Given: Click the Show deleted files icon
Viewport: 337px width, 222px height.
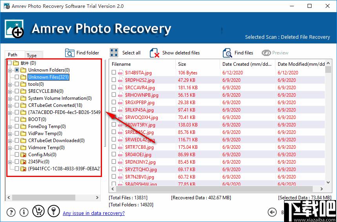Looking at the screenshot, I should pos(155,53).
